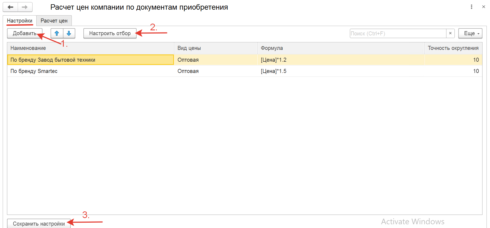Switch to the Настройки tab
Viewport: 490px width, 228px height.
20,21
